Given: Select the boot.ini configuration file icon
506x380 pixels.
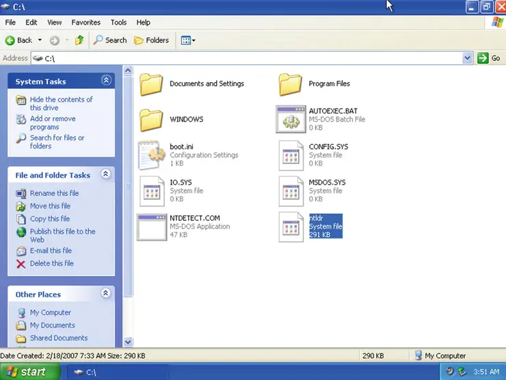Looking at the screenshot, I should pyautogui.click(x=150, y=155).
